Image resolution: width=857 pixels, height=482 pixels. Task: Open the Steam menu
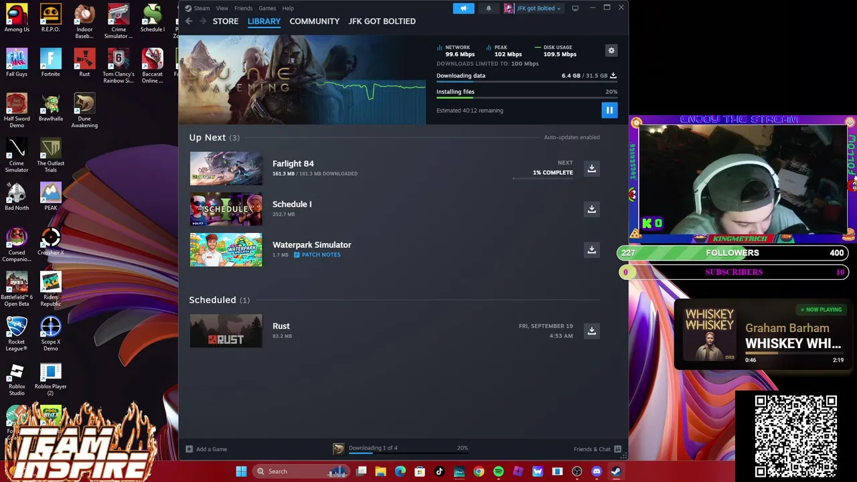(202, 8)
